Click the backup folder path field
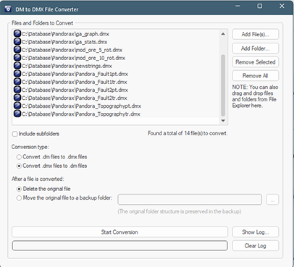The image size is (294, 267). click(x=190, y=200)
